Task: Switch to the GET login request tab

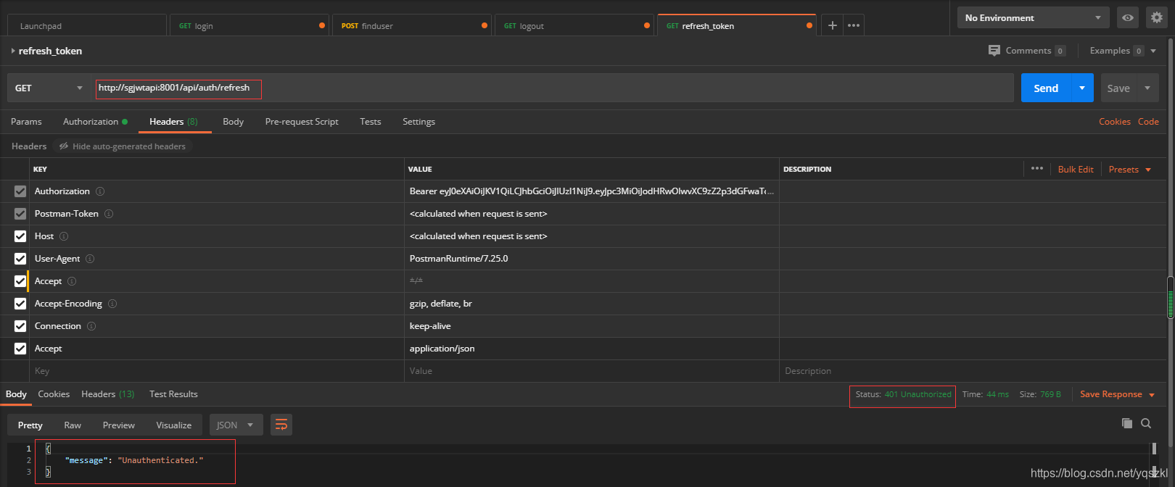Action: point(249,25)
